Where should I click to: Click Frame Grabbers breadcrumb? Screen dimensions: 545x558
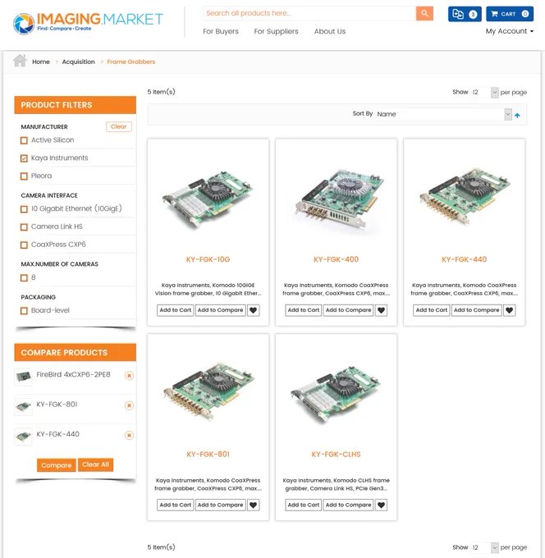pos(131,62)
